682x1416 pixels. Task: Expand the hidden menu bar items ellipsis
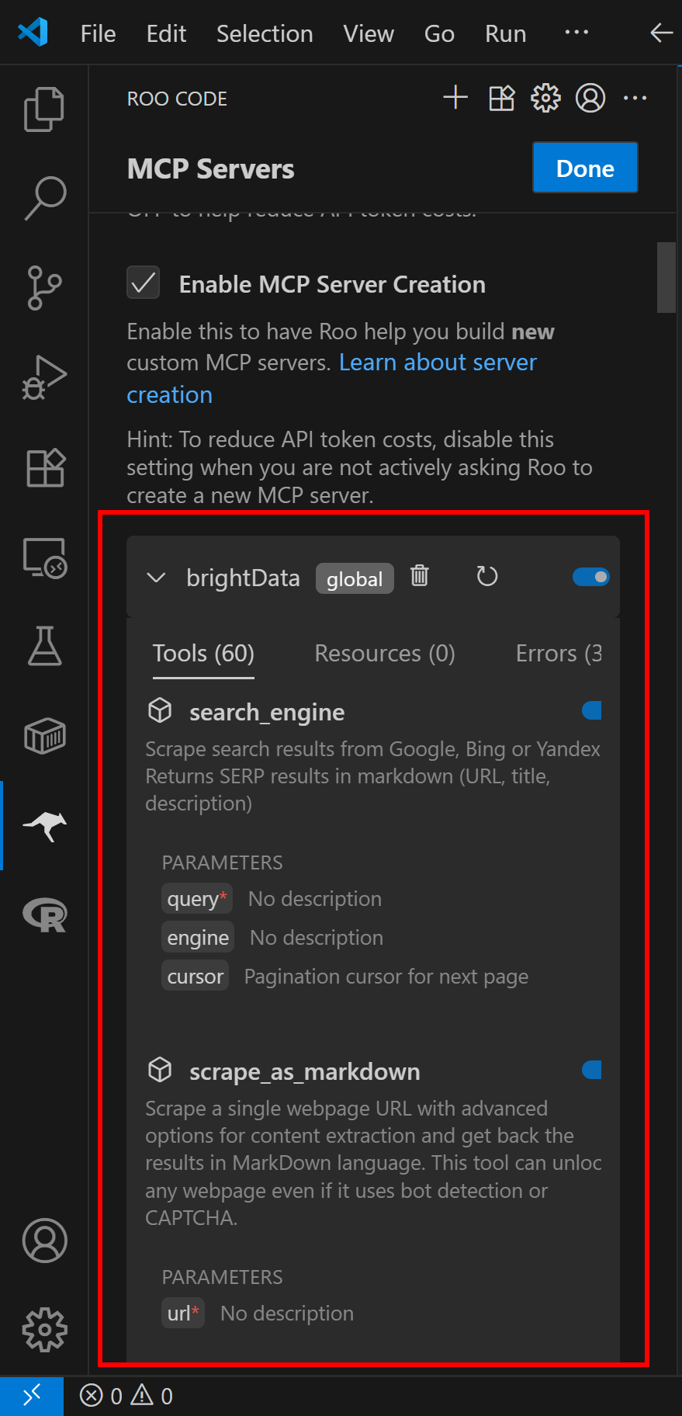[x=576, y=33]
